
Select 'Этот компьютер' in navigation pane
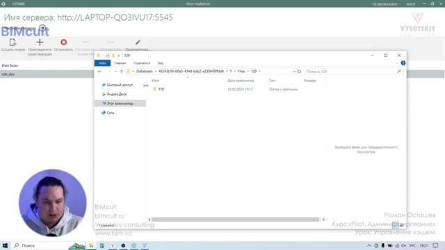point(120,103)
